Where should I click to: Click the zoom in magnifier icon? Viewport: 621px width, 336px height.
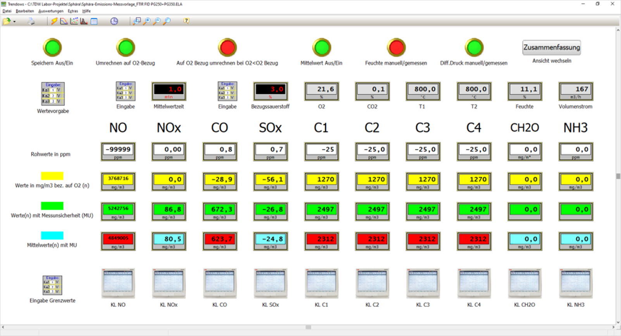[147, 21]
